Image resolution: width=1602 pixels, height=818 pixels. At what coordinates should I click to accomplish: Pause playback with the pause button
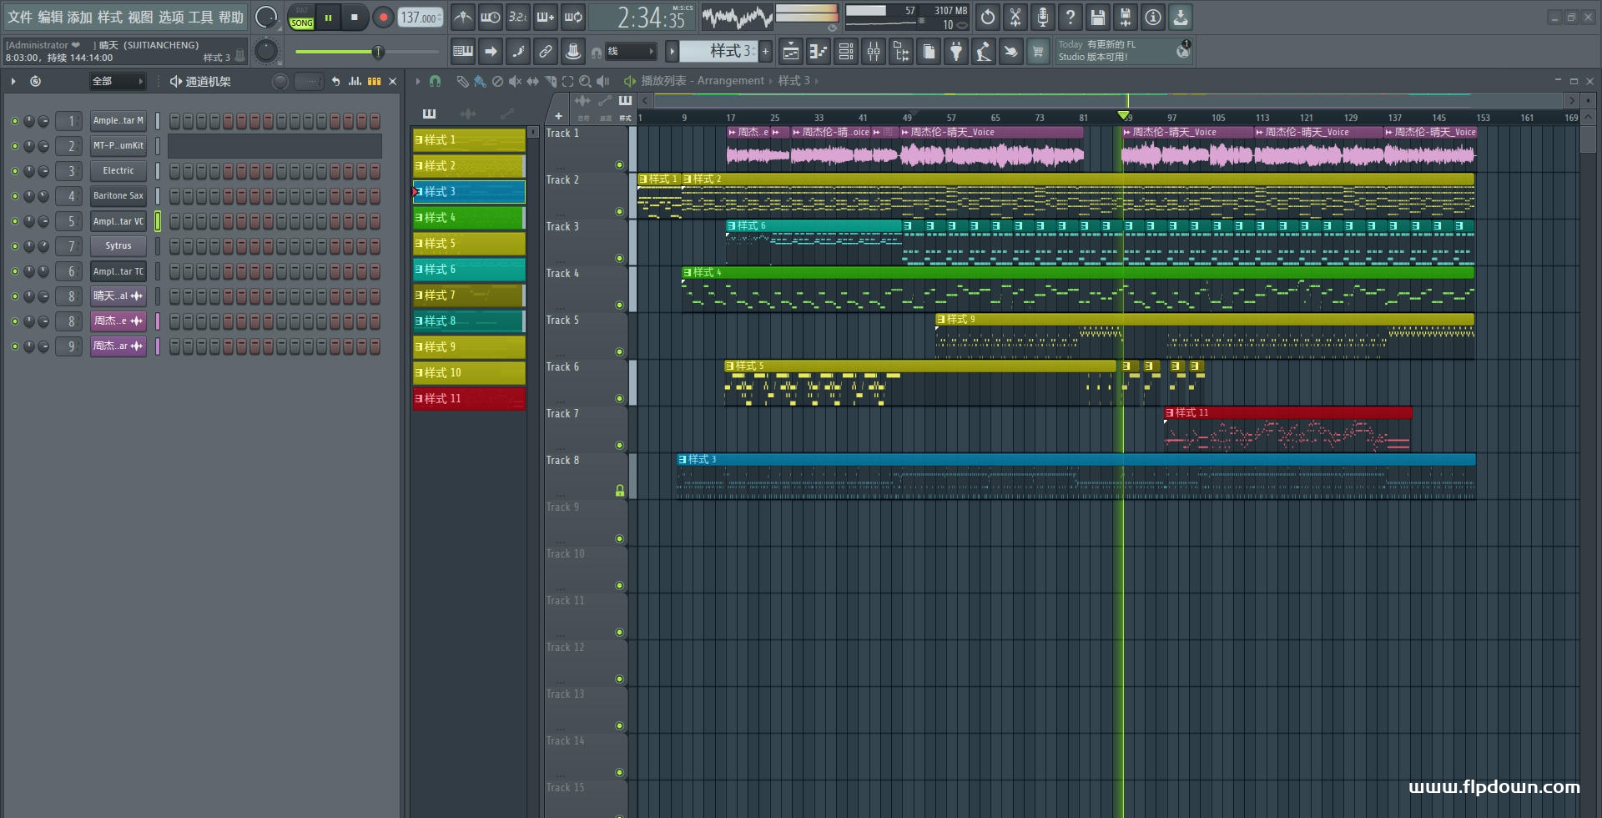328,17
